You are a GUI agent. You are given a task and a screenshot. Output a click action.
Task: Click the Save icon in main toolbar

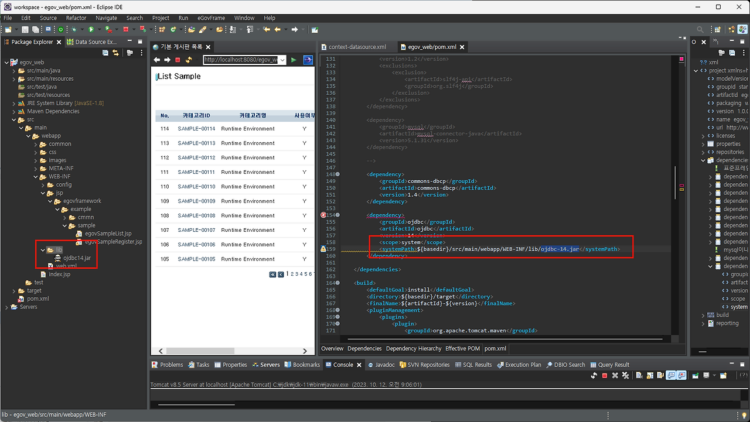tap(25, 29)
